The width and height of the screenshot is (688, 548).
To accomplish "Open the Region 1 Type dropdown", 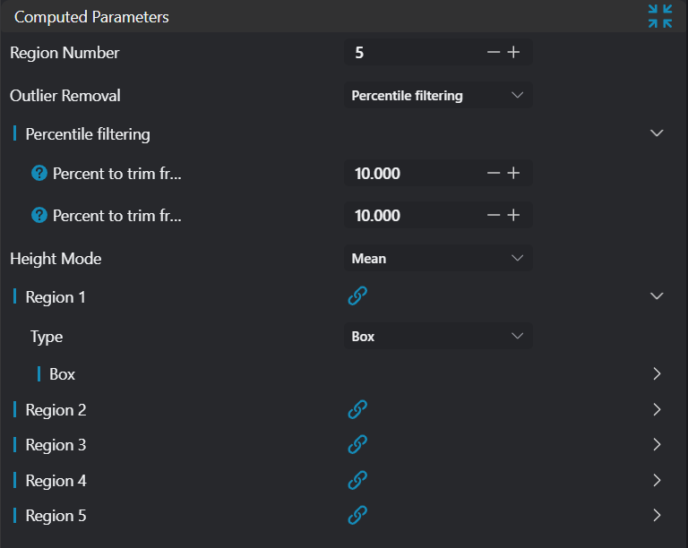I will coord(438,336).
